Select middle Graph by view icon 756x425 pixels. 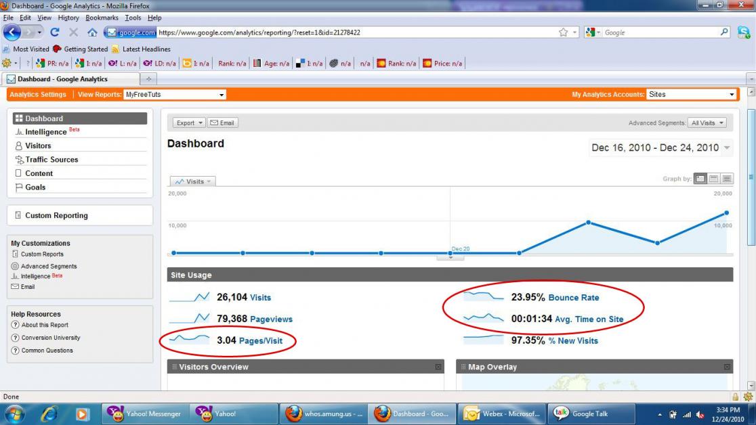click(713, 179)
